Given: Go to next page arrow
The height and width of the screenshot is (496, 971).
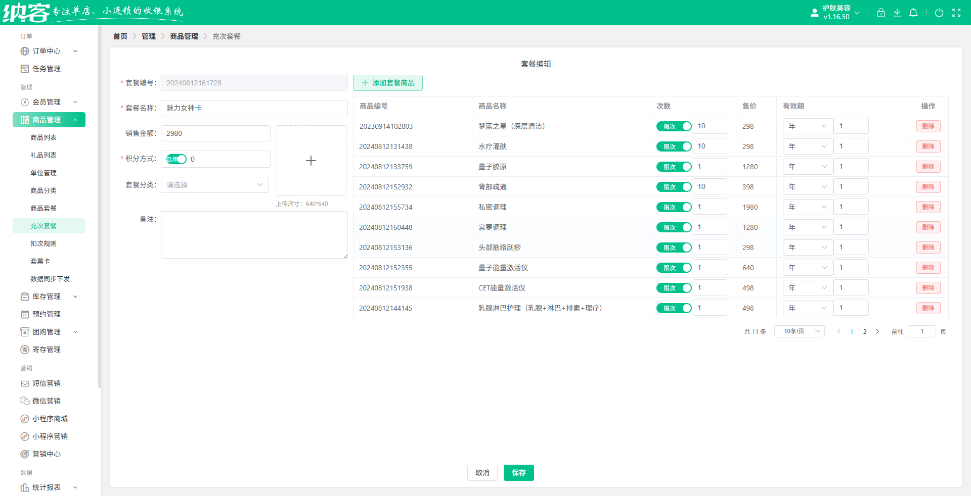Looking at the screenshot, I should [877, 331].
